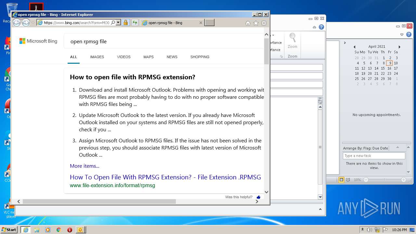Go back in Internet Explorer

(17, 22)
